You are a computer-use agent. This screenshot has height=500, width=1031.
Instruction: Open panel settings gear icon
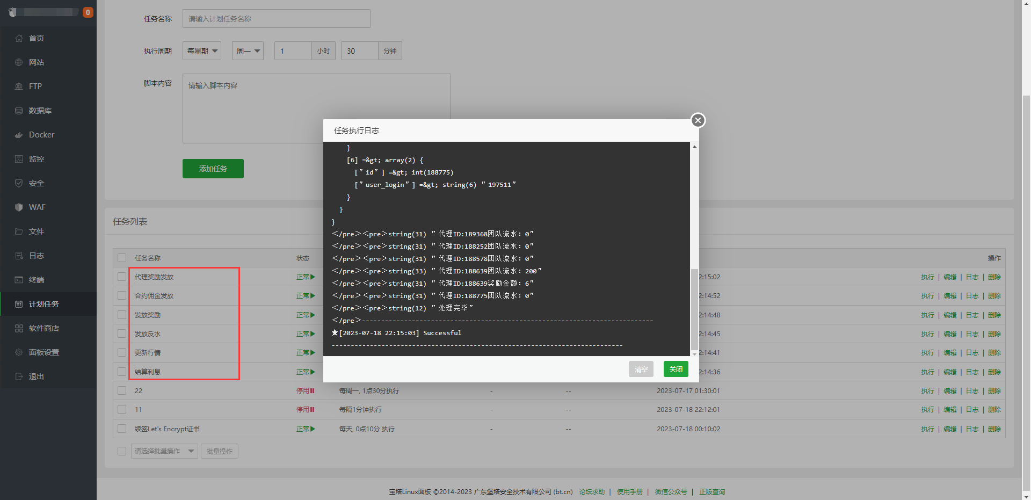click(19, 352)
